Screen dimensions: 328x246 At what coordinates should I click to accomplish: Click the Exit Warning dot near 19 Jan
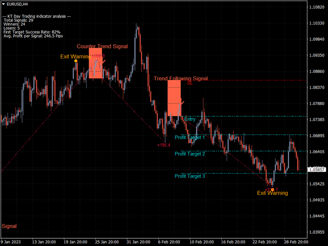[x=76, y=61]
